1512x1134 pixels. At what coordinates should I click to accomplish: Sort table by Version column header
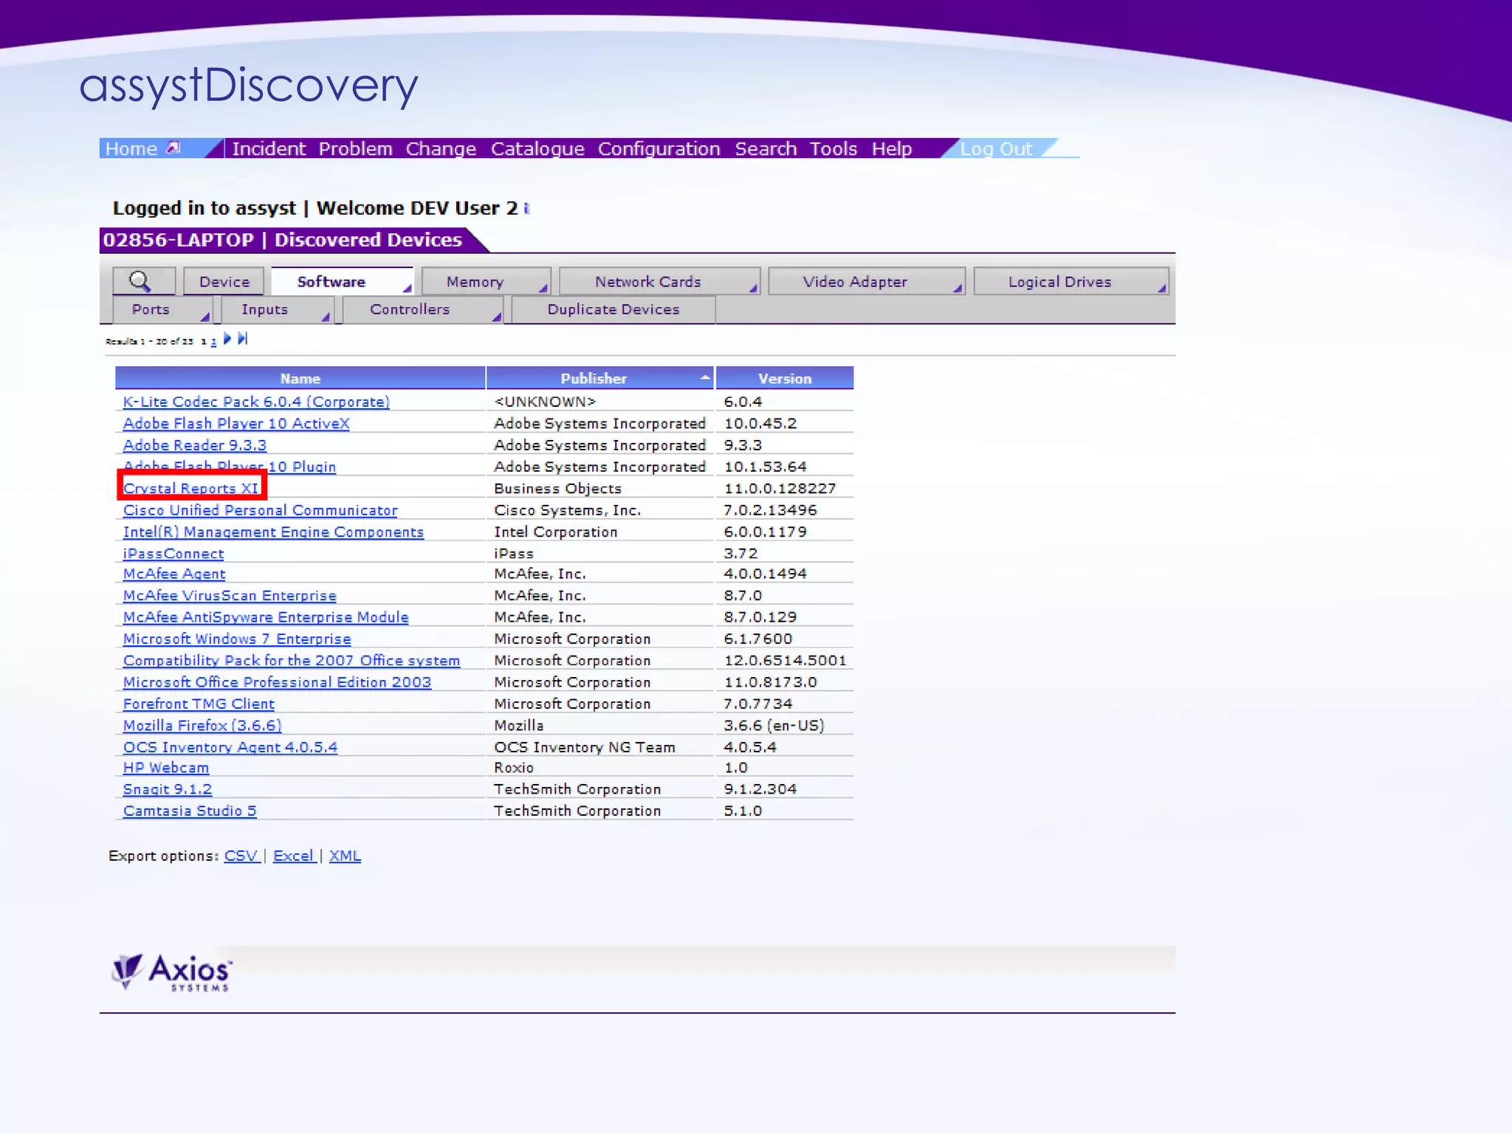pos(784,378)
